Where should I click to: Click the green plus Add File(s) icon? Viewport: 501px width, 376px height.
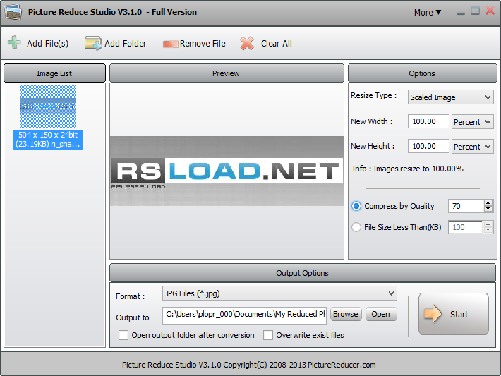tap(14, 42)
